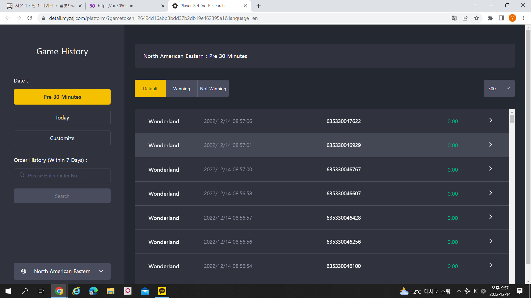This screenshot has width=531, height=298.
Task: Click the taskbar clock showing 9:57
Action: pos(500,291)
